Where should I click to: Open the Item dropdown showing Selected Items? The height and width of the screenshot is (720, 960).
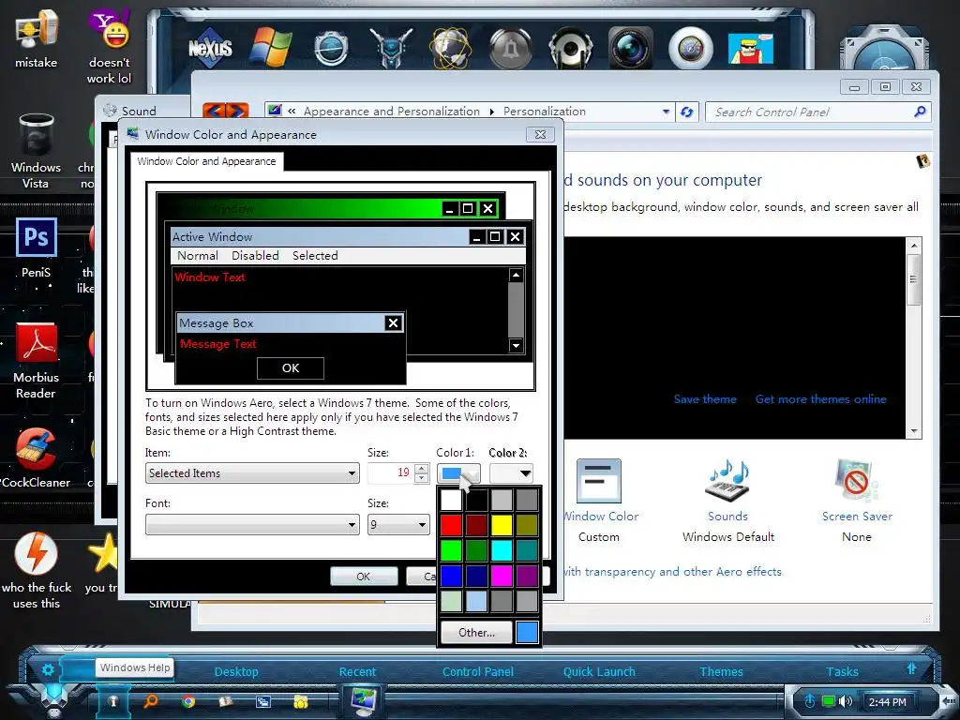(x=252, y=473)
